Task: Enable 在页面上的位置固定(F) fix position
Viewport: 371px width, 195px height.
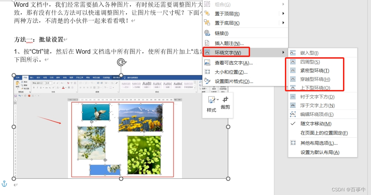Action: click(x=322, y=133)
